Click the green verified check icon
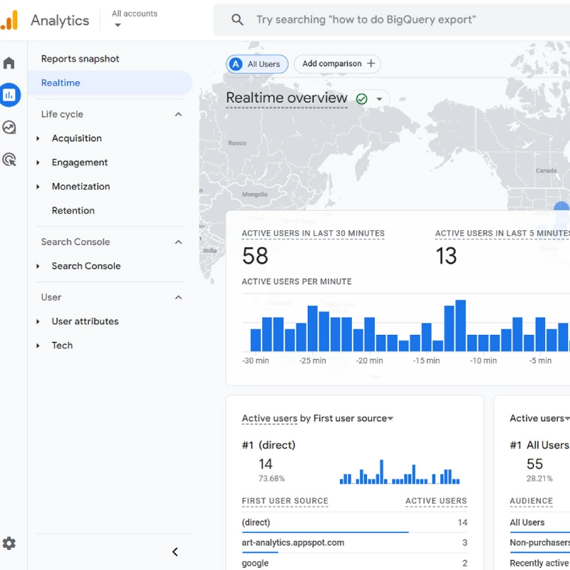Image resolution: width=570 pixels, height=570 pixels. pos(362,99)
